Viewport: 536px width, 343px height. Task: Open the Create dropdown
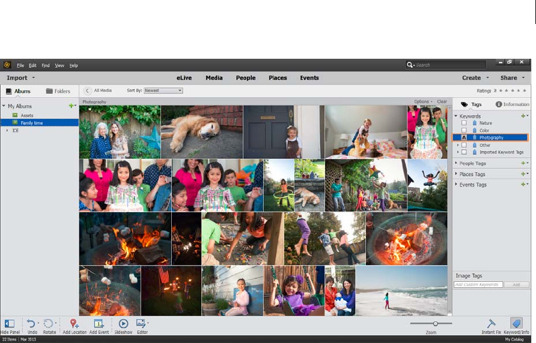pyautogui.click(x=475, y=78)
